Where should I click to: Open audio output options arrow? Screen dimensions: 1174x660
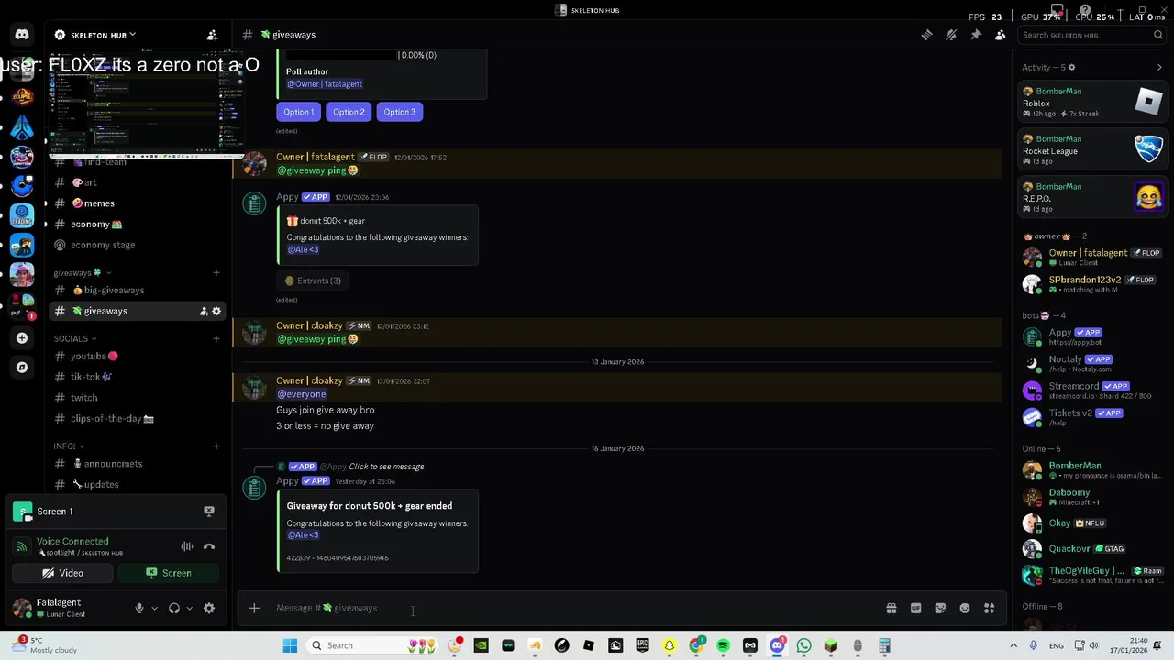188,608
